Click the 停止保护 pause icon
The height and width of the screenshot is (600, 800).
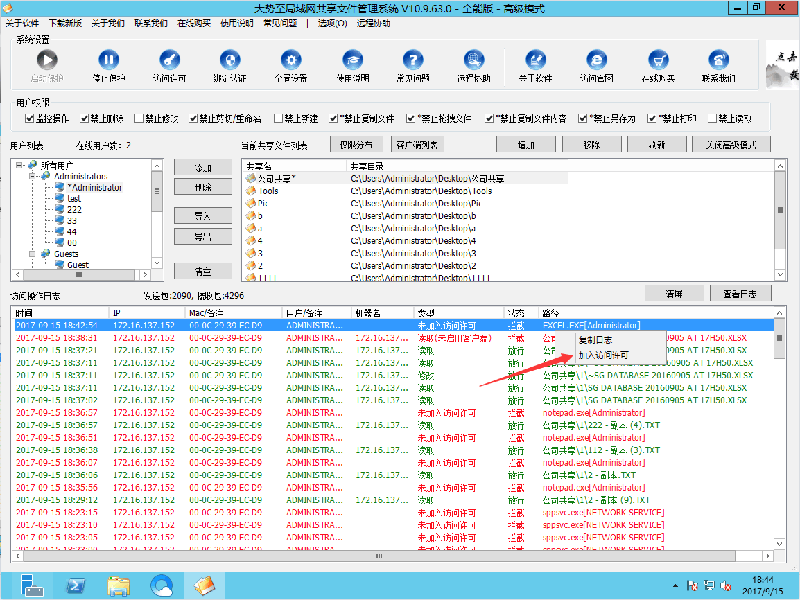pyautogui.click(x=108, y=60)
